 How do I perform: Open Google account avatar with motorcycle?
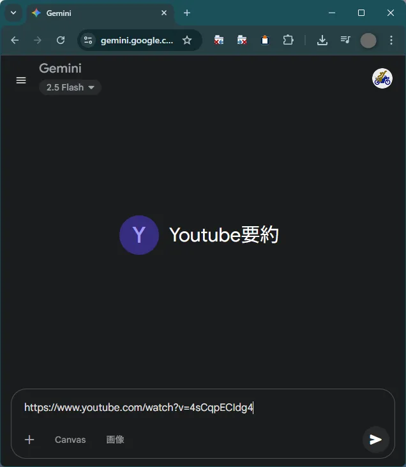pyautogui.click(x=382, y=78)
